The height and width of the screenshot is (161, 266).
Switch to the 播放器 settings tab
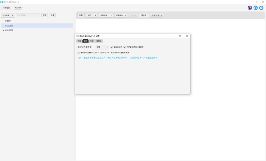(x=99, y=41)
